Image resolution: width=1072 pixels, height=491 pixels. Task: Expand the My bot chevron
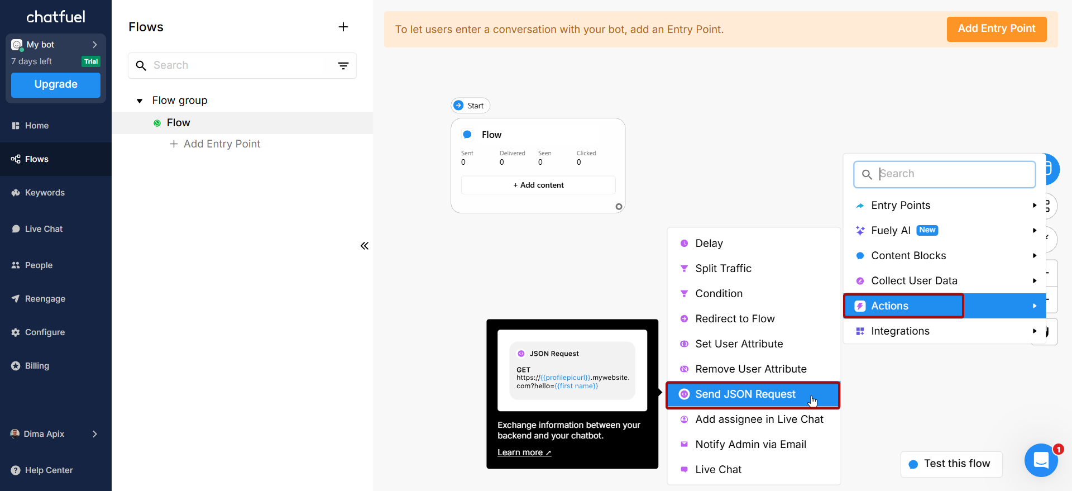(x=95, y=45)
